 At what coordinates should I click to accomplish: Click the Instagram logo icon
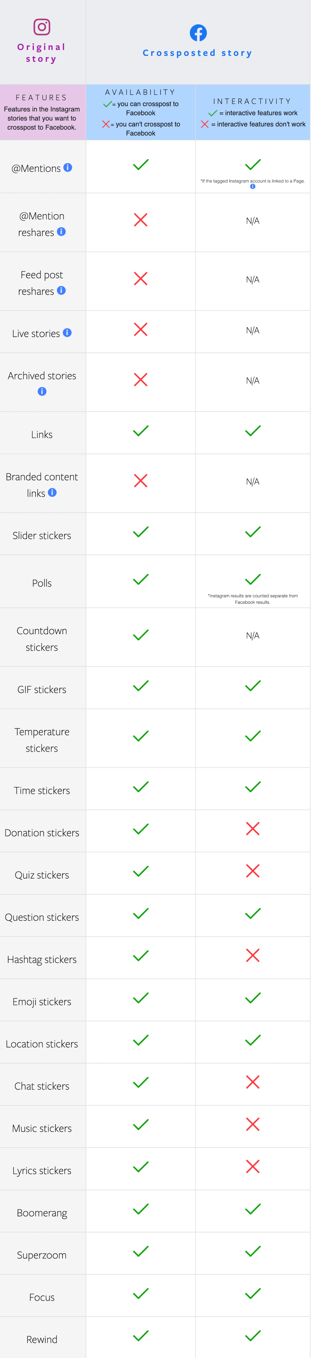click(41, 27)
